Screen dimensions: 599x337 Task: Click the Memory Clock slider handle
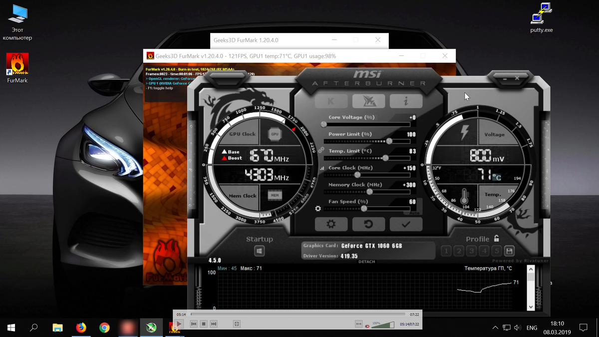point(369,192)
